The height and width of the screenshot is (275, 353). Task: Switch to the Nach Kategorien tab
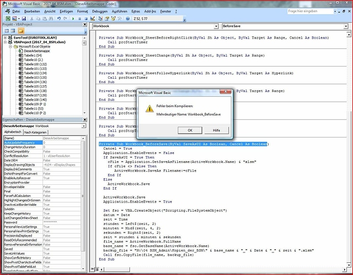35,132
